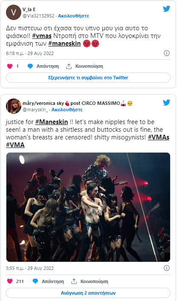182x301 pixels.
Task: Click the share upload icon on the first tweet
Action: [69, 66]
